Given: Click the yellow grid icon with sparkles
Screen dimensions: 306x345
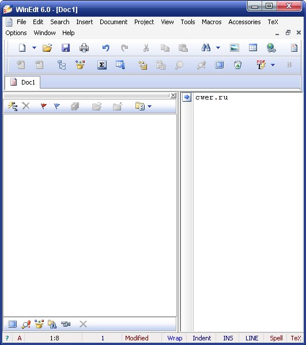Looking at the screenshot, I should [143, 65].
